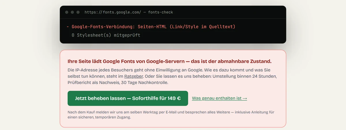
Task: Click the paragraph starting 'Die IP-Adresse jedes Besuchers'
Action: tap(173, 76)
